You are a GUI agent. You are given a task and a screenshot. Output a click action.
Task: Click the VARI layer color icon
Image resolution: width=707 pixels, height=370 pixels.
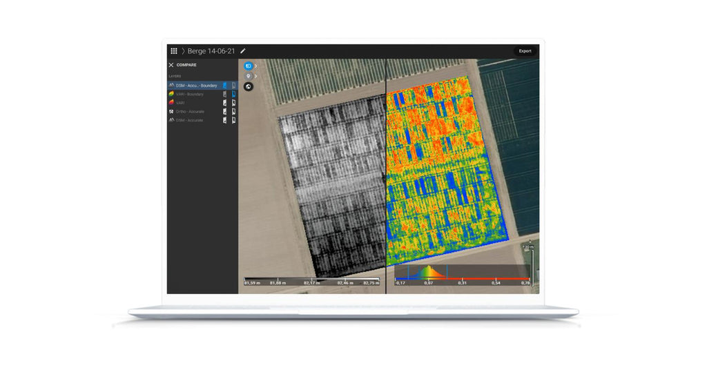click(x=171, y=103)
